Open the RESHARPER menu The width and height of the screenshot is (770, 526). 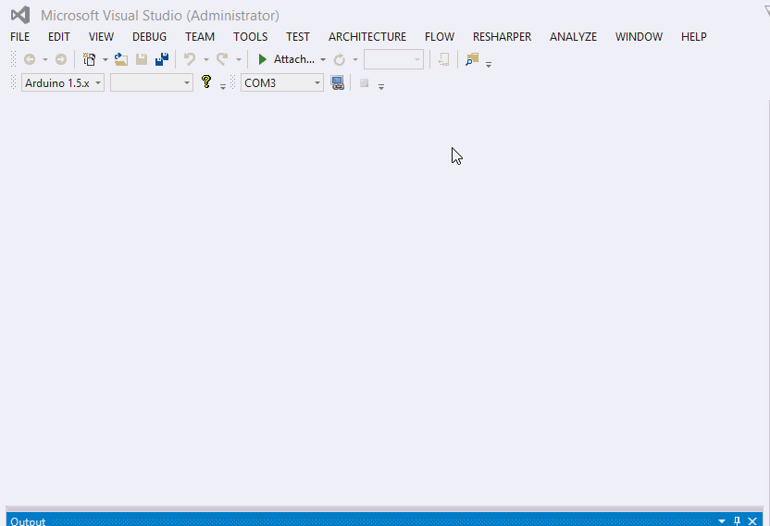pos(502,37)
